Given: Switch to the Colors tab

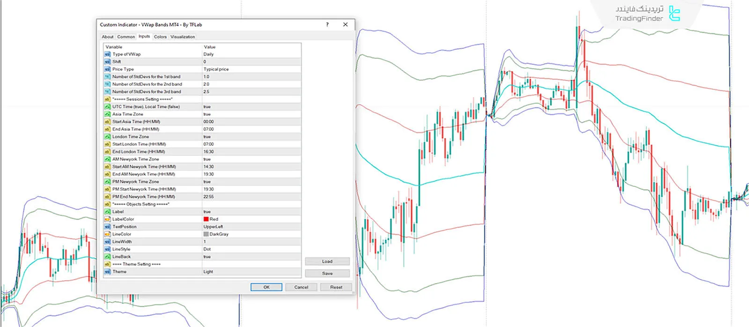Looking at the screenshot, I should click(x=160, y=37).
